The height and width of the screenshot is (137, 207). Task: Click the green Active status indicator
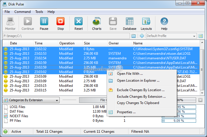(5, 132)
